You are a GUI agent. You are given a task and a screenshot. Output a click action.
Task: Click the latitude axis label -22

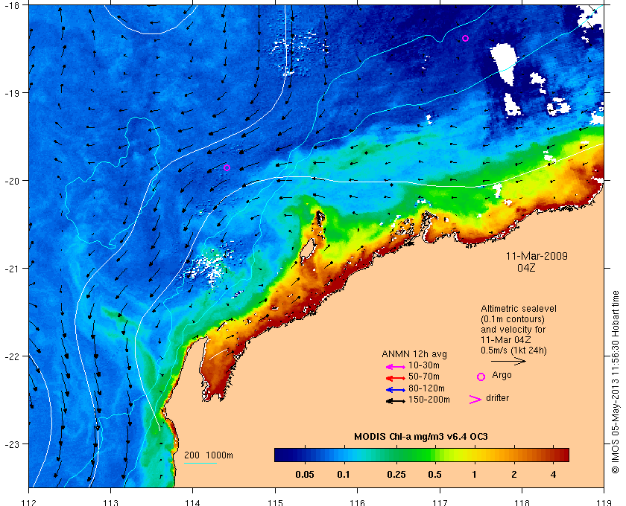point(11,356)
